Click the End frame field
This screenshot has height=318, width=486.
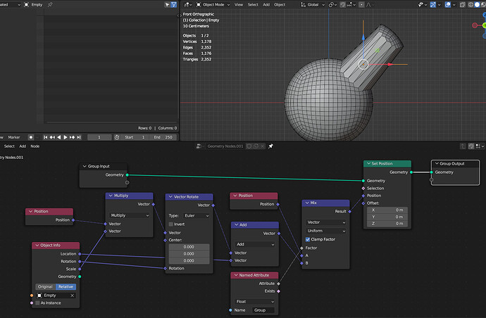(x=163, y=137)
